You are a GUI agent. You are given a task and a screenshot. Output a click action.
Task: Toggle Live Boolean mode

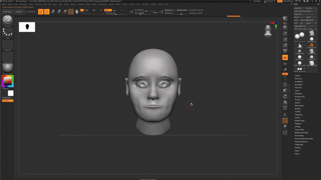tap(31, 12)
